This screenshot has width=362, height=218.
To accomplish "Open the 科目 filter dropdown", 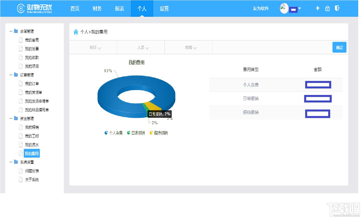I will point(95,48).
